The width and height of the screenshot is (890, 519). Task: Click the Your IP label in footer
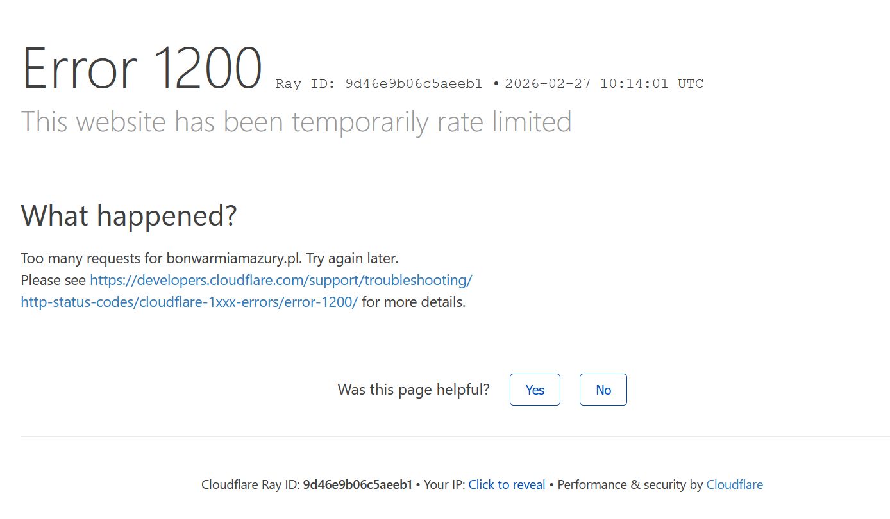(x=444, y=485)
